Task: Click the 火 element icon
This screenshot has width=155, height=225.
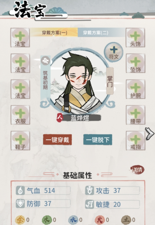Action: 99,220
